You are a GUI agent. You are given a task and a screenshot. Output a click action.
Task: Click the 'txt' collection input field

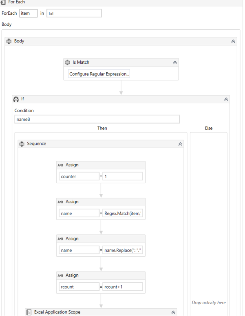pos(74,13)
